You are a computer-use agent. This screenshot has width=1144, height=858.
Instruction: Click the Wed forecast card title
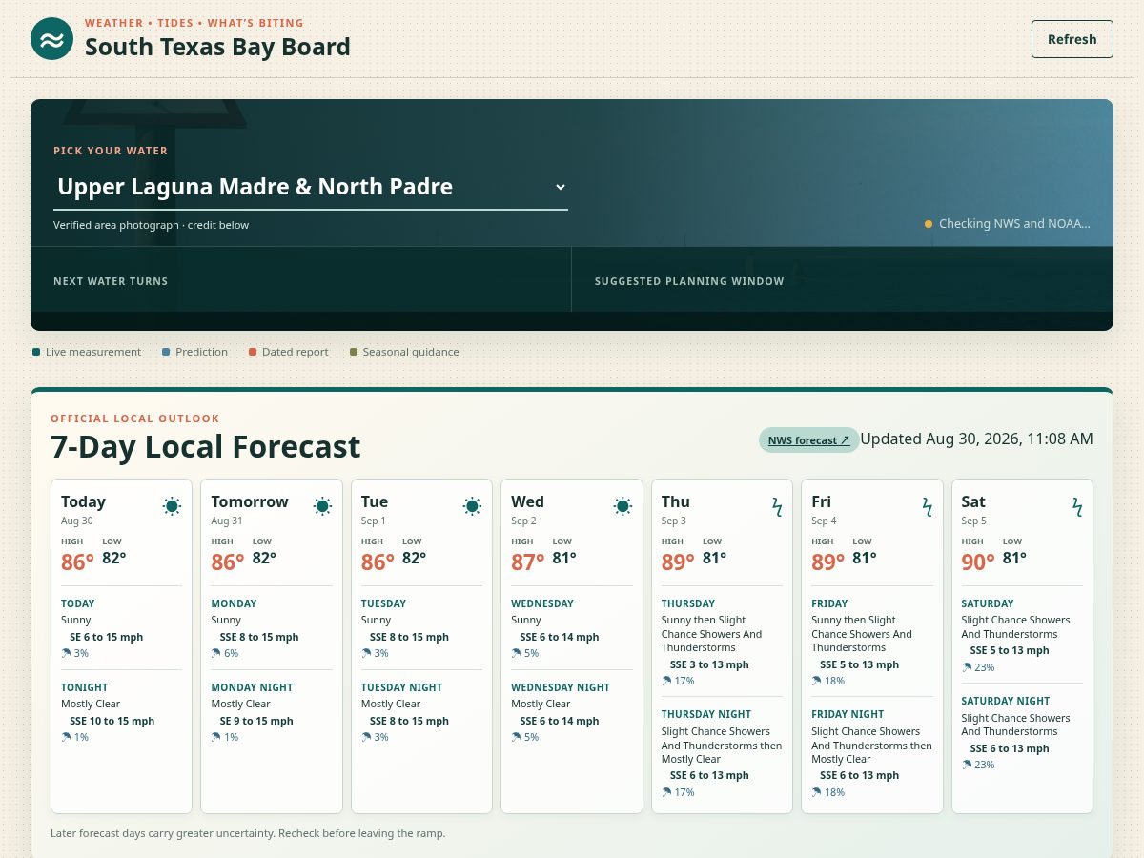point(527,501)
